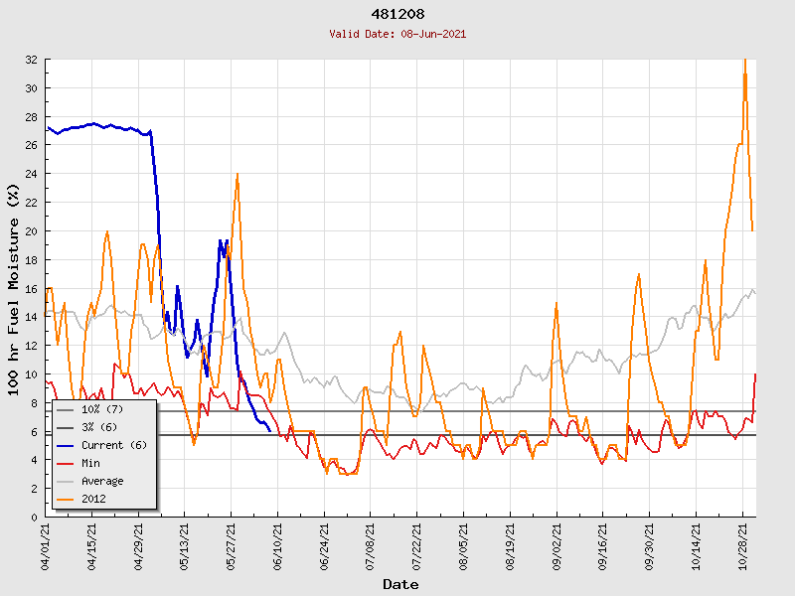
Task: Click the 100 hr Fuel Moisture axis title
Action: tap(15, 288)
